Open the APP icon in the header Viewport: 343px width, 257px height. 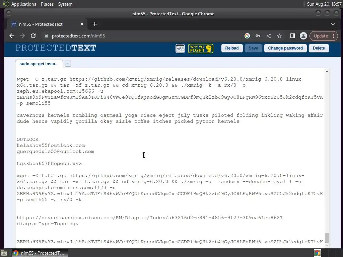[x=180, y=48]
